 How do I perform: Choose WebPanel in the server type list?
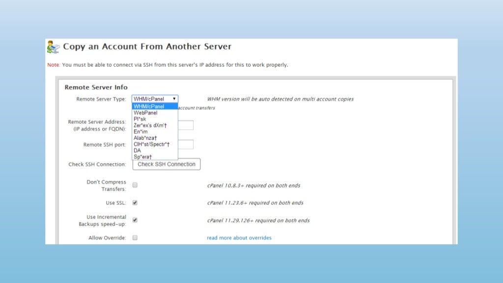pos(155,113)
